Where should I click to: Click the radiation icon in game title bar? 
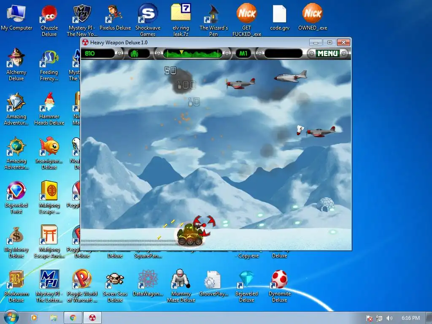coord(85,43)
